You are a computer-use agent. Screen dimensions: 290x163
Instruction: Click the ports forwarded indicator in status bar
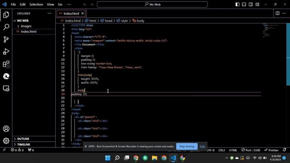[31, 150]
